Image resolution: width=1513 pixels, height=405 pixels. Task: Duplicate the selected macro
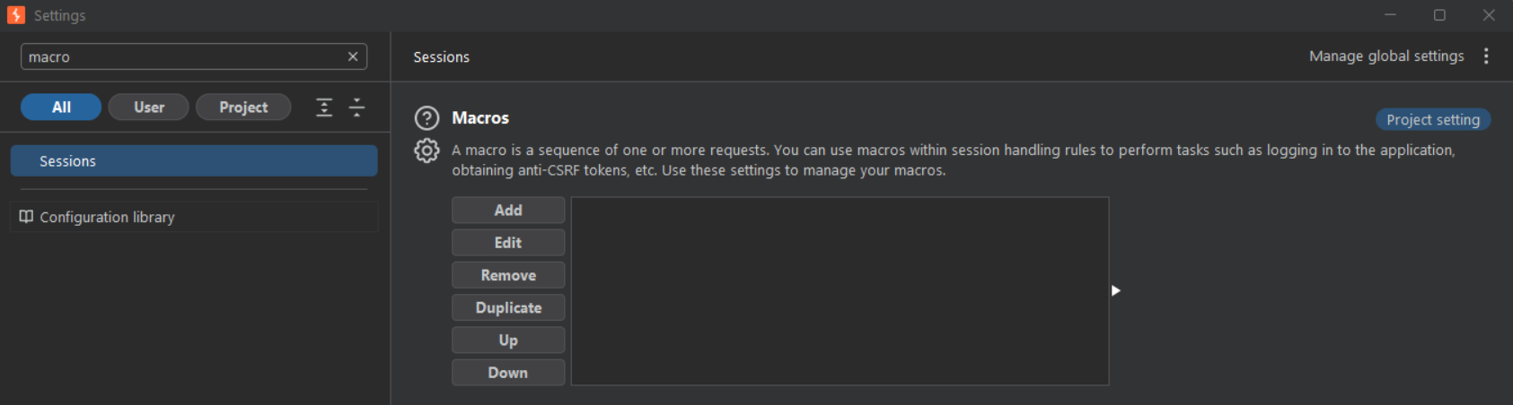[508, 307]
